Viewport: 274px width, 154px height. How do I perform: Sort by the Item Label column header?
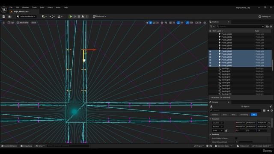(218, 31)
